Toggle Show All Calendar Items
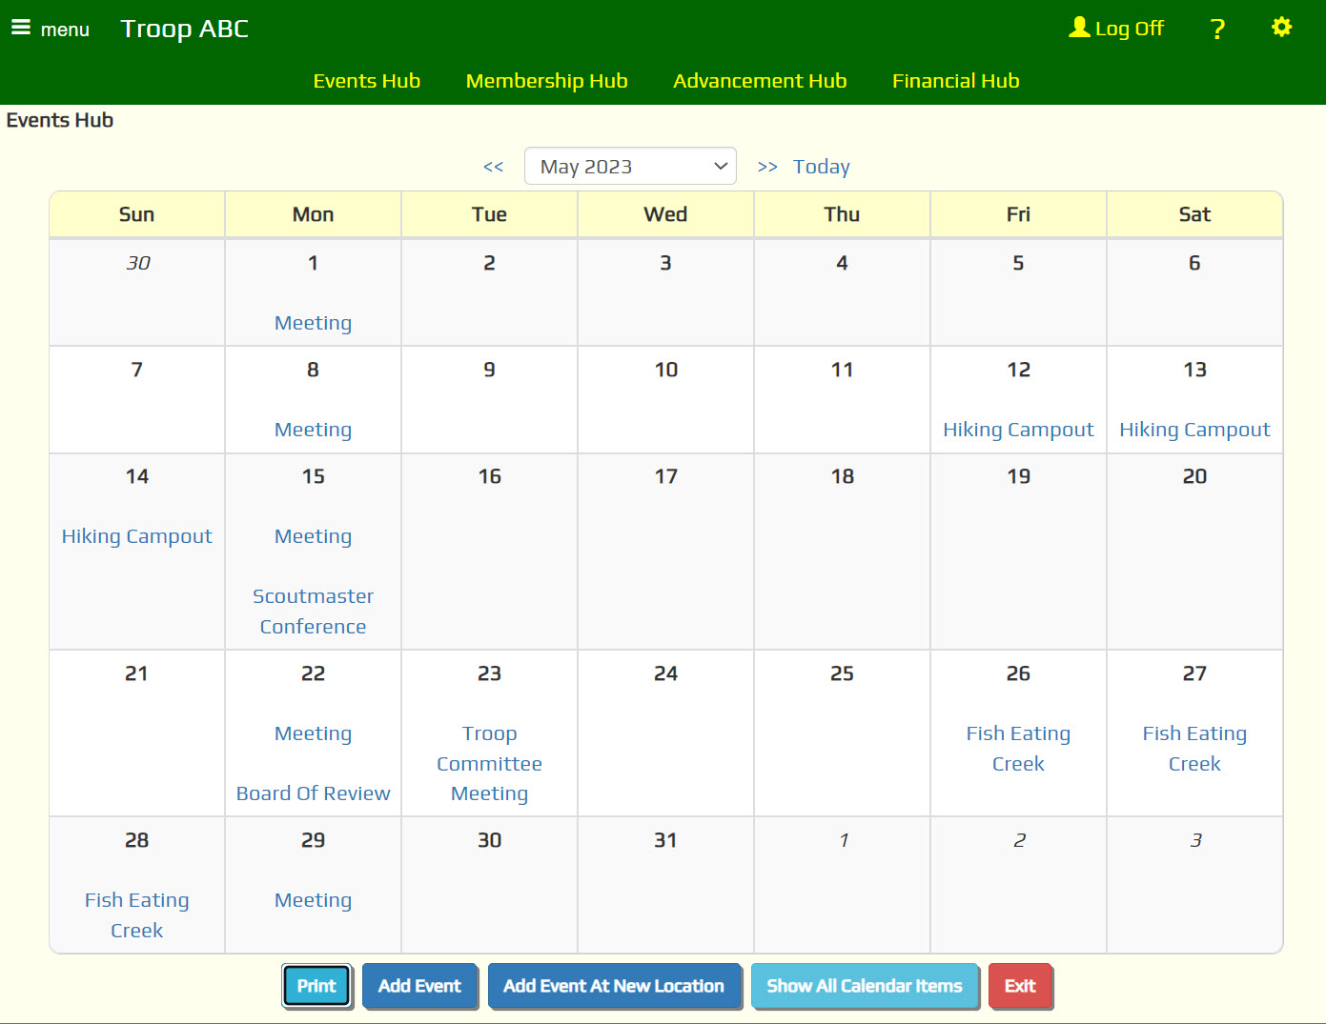This screenshot has width=1326, height=1024. (864, 986)
